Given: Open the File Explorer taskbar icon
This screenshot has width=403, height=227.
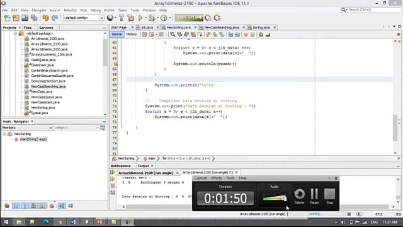Looking at the screenshot, I should pyautogui.click(x=19, y=222).
